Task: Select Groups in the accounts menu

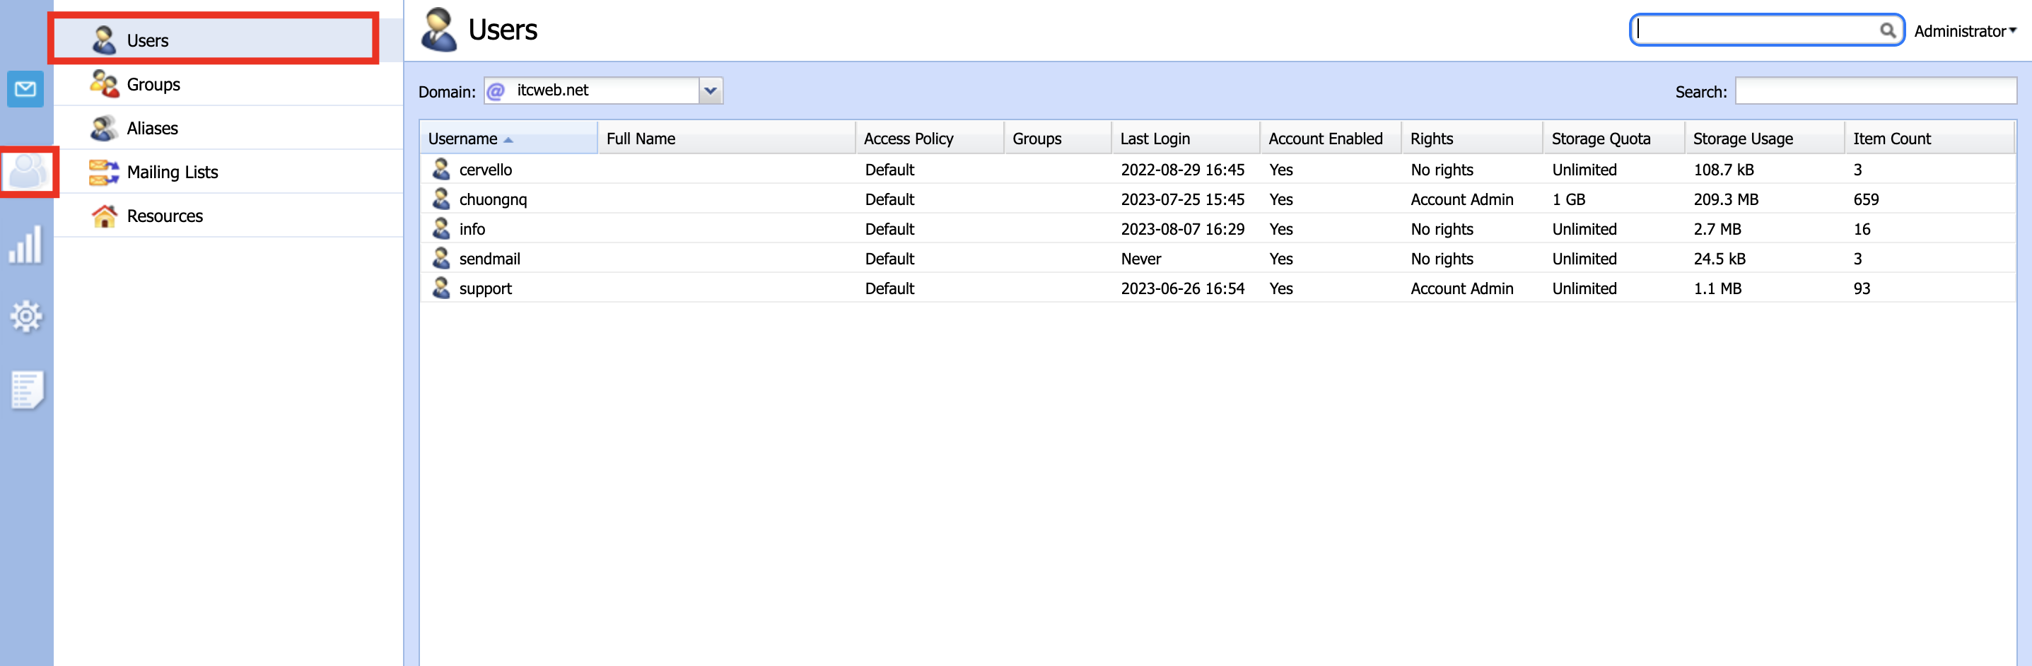Action: click(x=153, y=84)
